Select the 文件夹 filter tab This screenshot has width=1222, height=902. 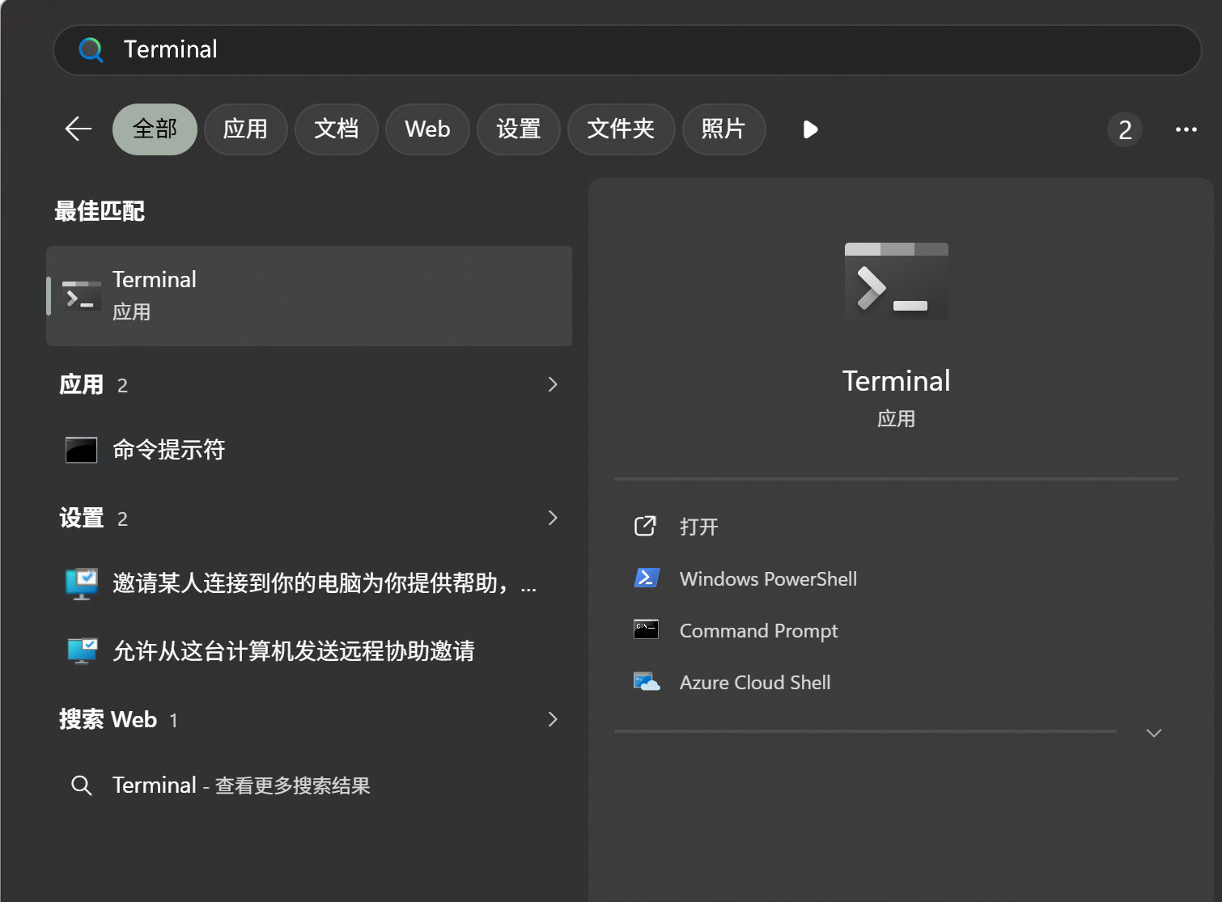[621, 129]
